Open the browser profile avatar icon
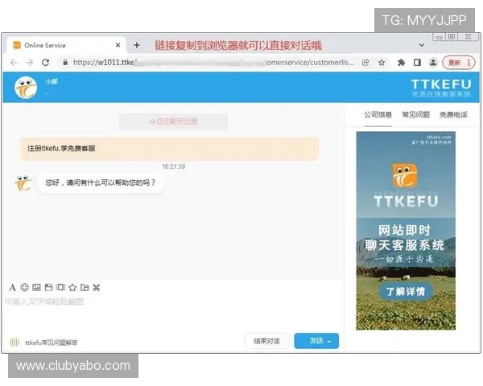Viewport: 483px width, 386px height. (x=433, y=63)
